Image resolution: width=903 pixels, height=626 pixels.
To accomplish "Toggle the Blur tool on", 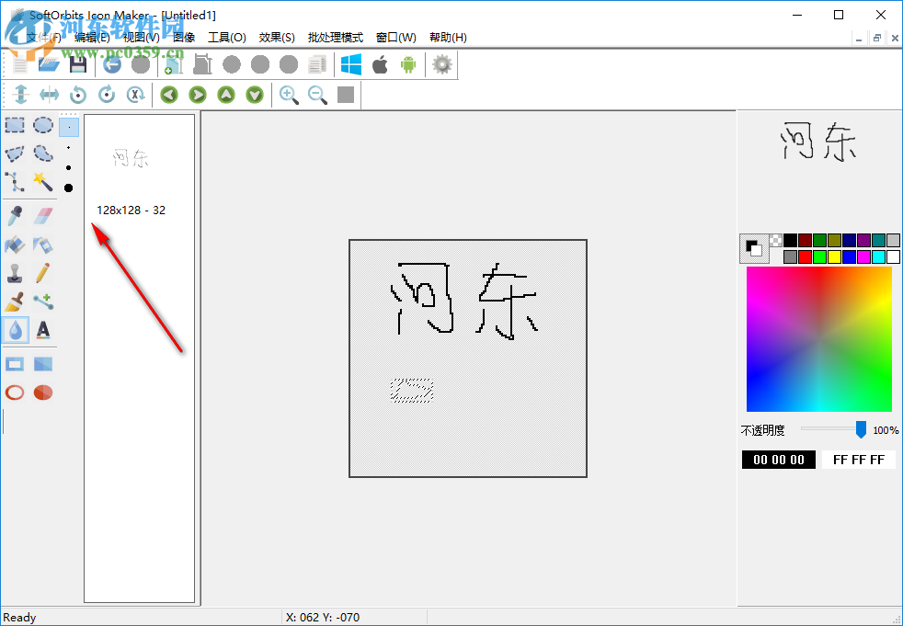I will pyautogui.click(x=15, y=330).
